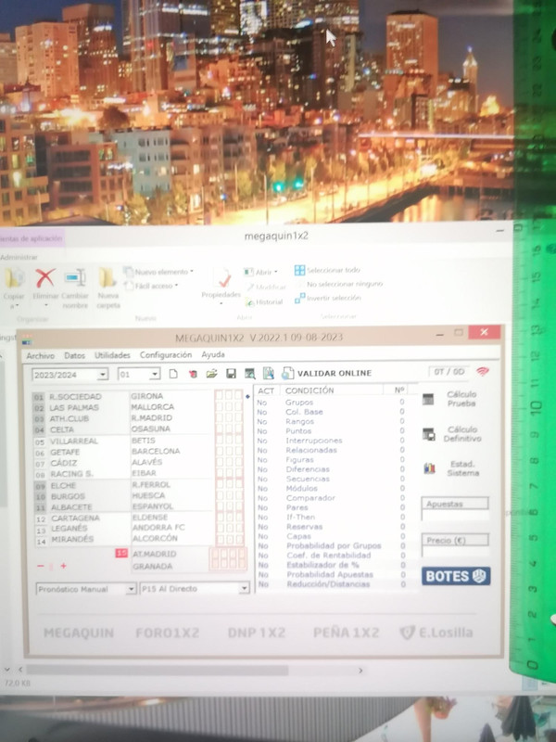Open the 2023/2024 season dropdown
The image size is (556, 742).
(102, 375)
